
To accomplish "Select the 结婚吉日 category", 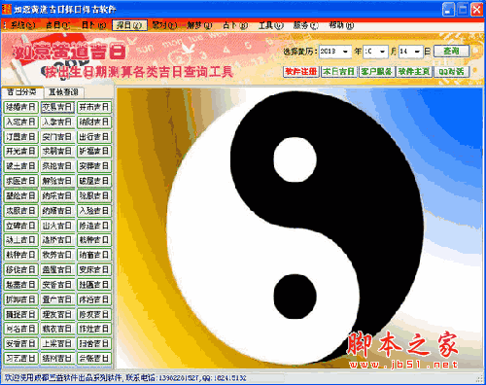I will point(20,107).
